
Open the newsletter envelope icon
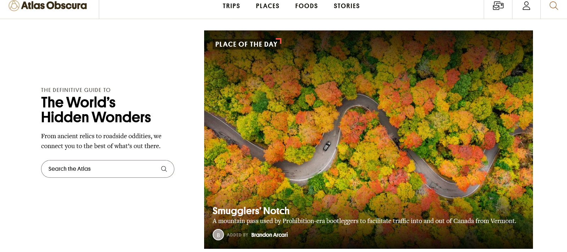(x=498, y=6)
